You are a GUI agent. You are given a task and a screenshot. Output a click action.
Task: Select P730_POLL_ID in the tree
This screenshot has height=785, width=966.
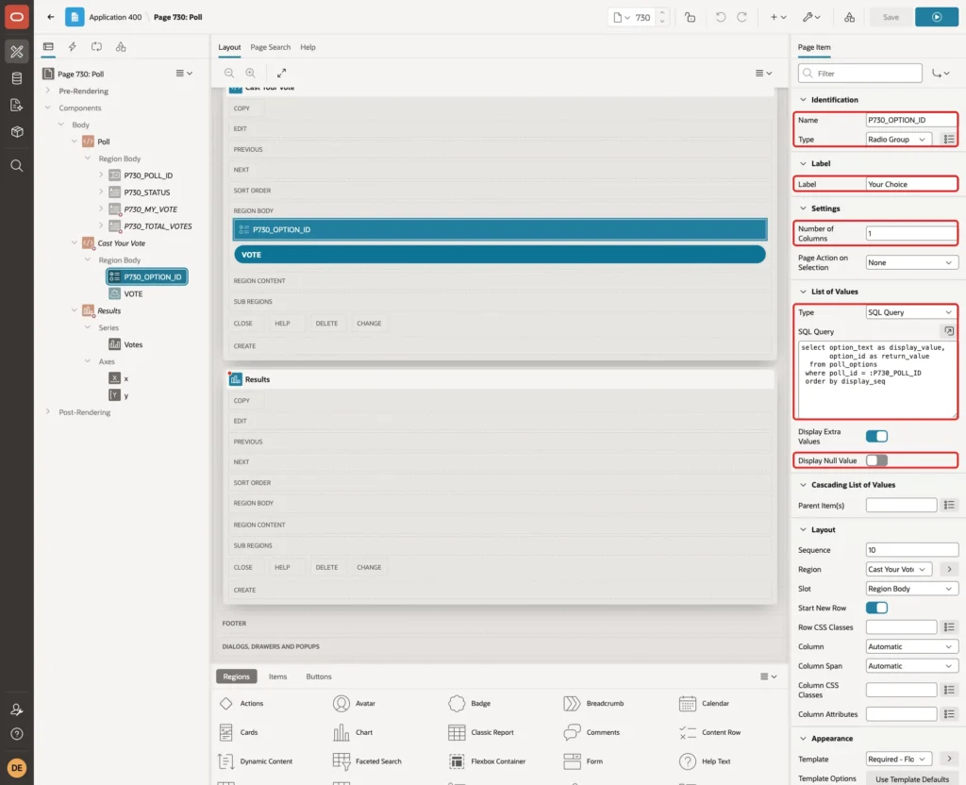tap(148, 175)
